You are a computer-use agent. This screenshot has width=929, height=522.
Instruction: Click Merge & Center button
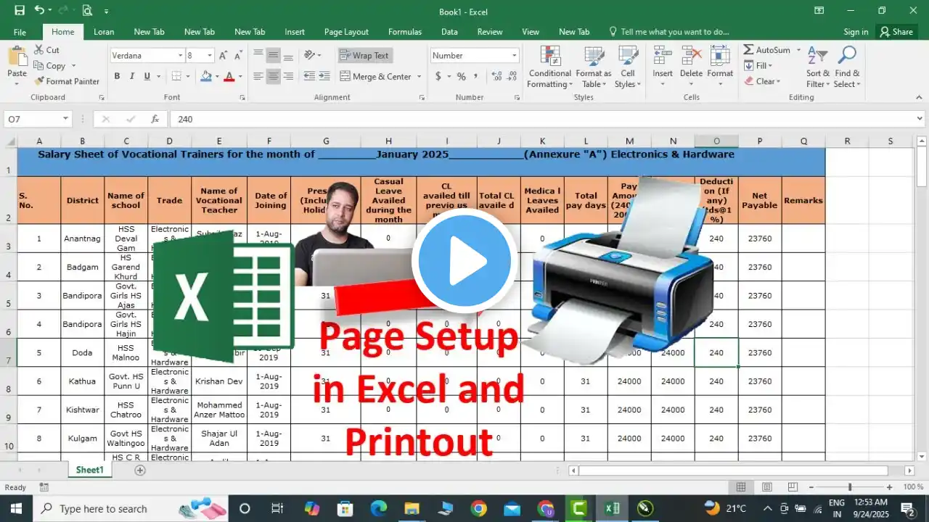(376, 76)
